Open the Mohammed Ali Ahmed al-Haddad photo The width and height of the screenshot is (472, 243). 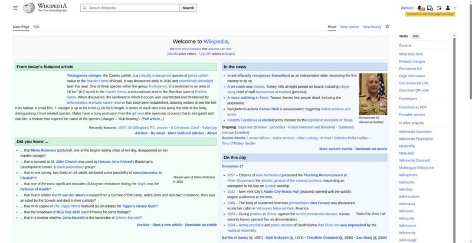click(x=372, y=94)
